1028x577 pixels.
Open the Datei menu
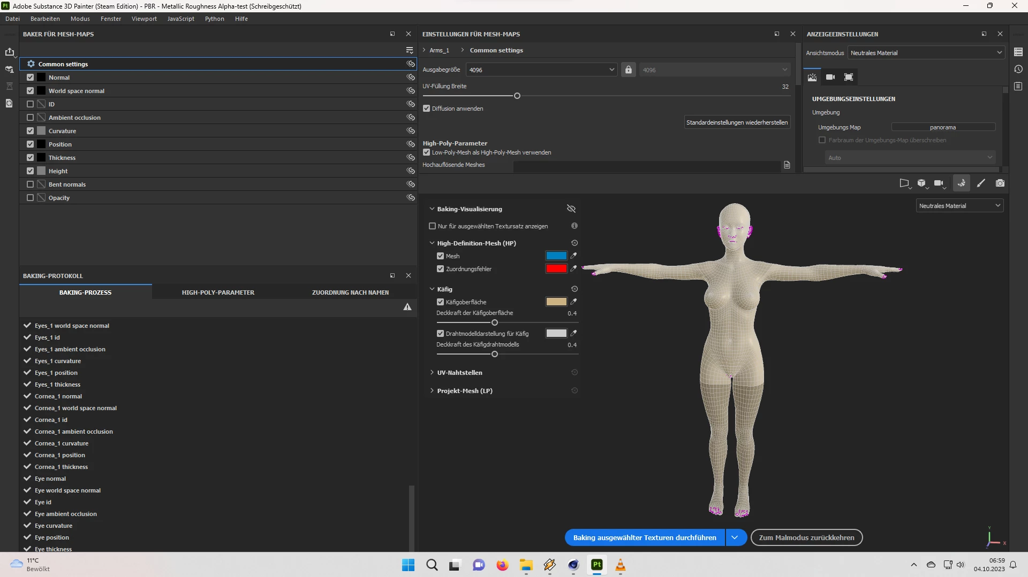13,19
